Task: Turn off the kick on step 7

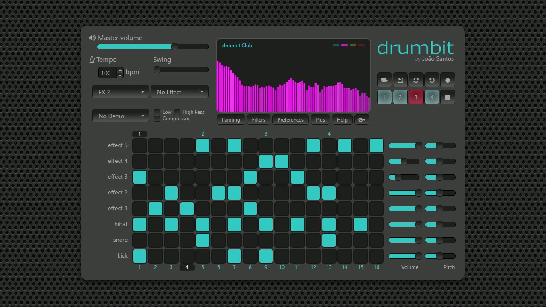Action: tap(234, 256)
